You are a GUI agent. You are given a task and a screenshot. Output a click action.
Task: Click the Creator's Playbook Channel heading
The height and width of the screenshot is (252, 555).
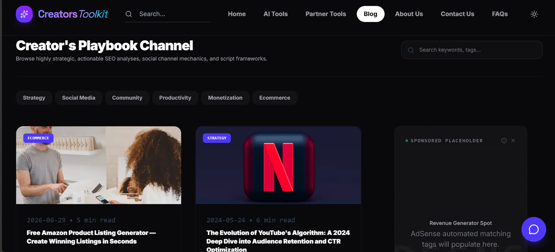coord(104,46)
